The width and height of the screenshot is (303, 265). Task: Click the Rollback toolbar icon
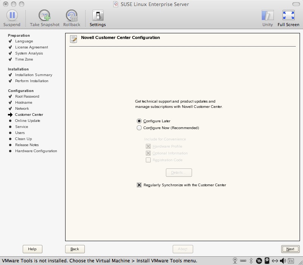[72, 15]
